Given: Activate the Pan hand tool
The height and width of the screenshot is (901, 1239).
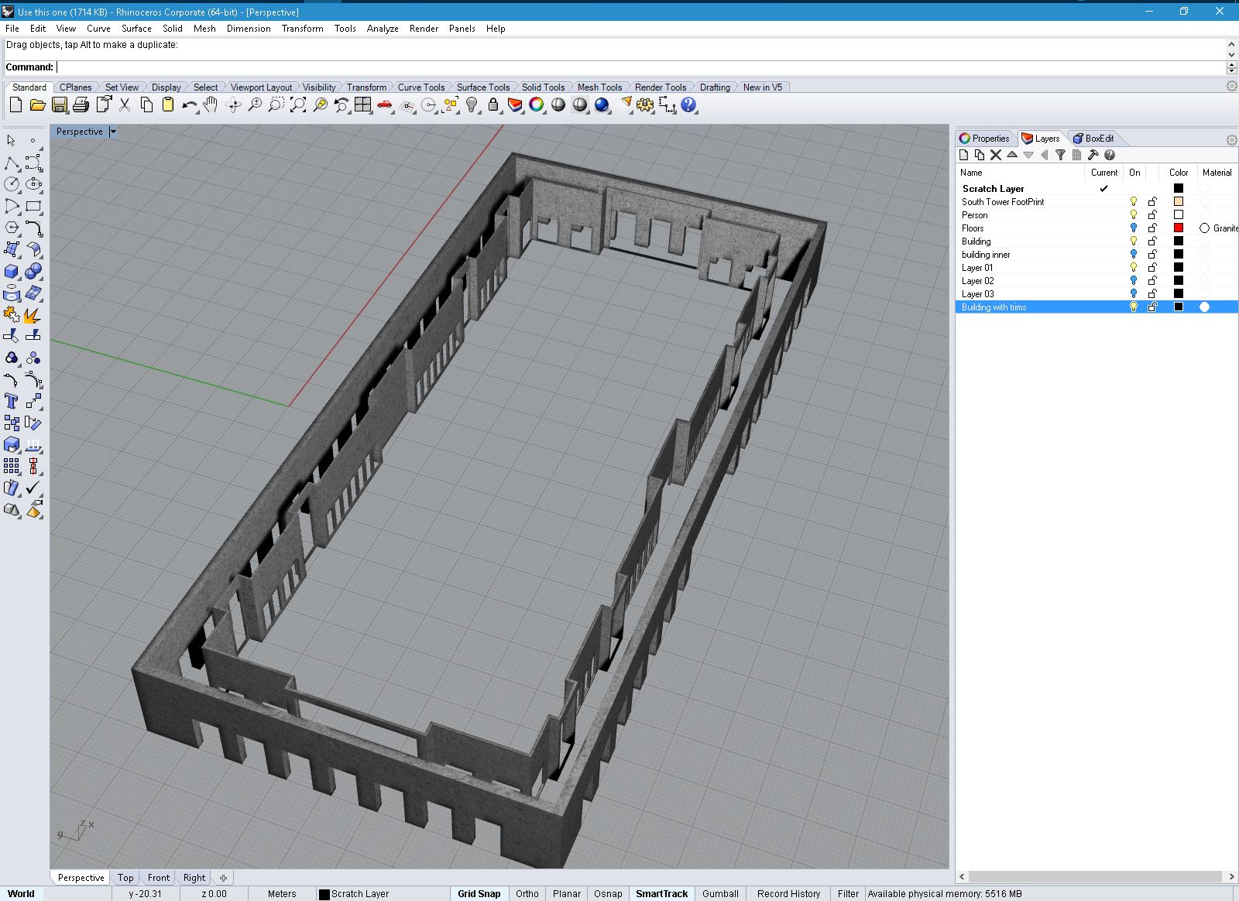Looking at the screenshot, I should (x=211, y=105).
